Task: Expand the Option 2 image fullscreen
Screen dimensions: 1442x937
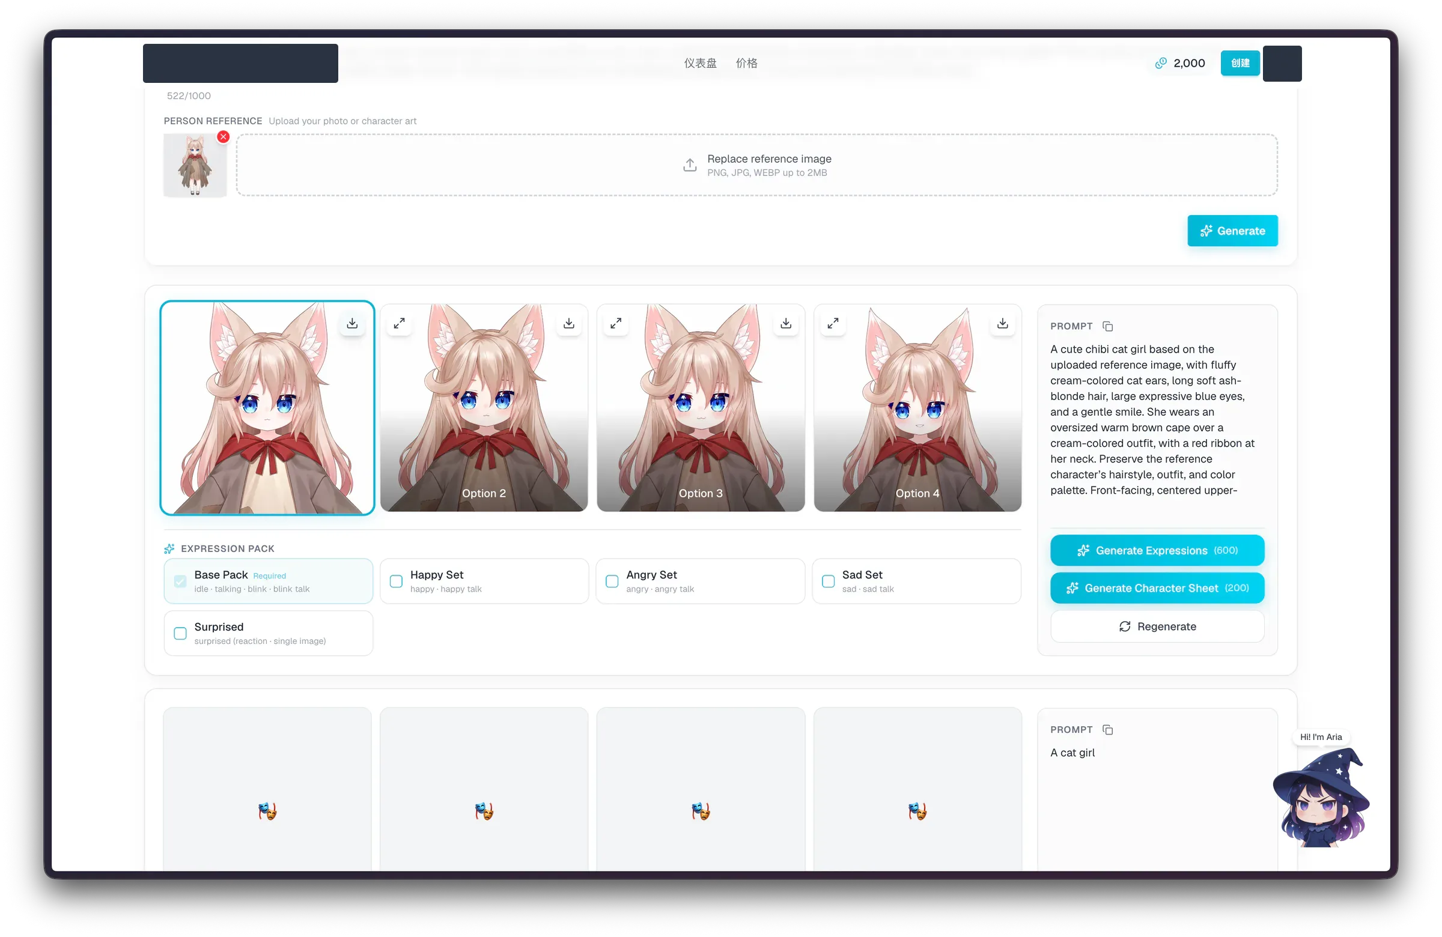Action: 400,323
